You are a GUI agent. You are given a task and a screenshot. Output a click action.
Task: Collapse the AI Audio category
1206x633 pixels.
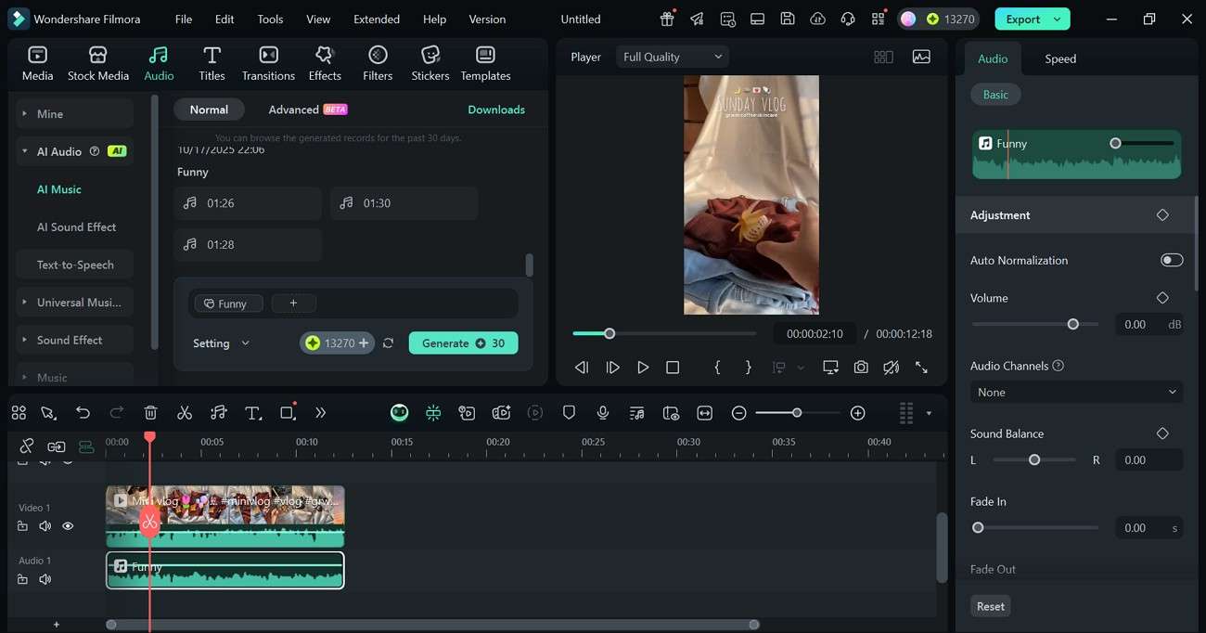(x=74, y=151)
